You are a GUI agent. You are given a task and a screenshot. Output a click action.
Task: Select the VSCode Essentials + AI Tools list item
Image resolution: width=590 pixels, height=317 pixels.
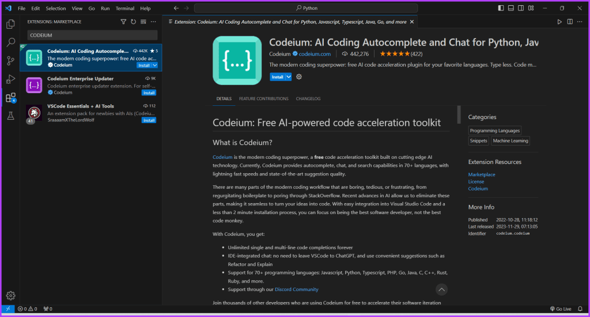point(91,113)
